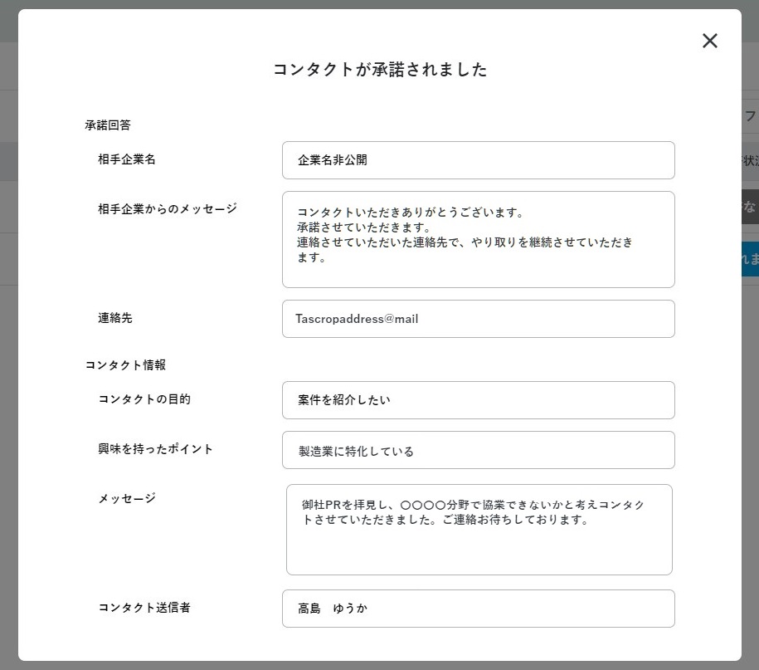Click the コンタクト送信者 label
759x670 pixels.
pyautogui.click(x=144, y=608)
